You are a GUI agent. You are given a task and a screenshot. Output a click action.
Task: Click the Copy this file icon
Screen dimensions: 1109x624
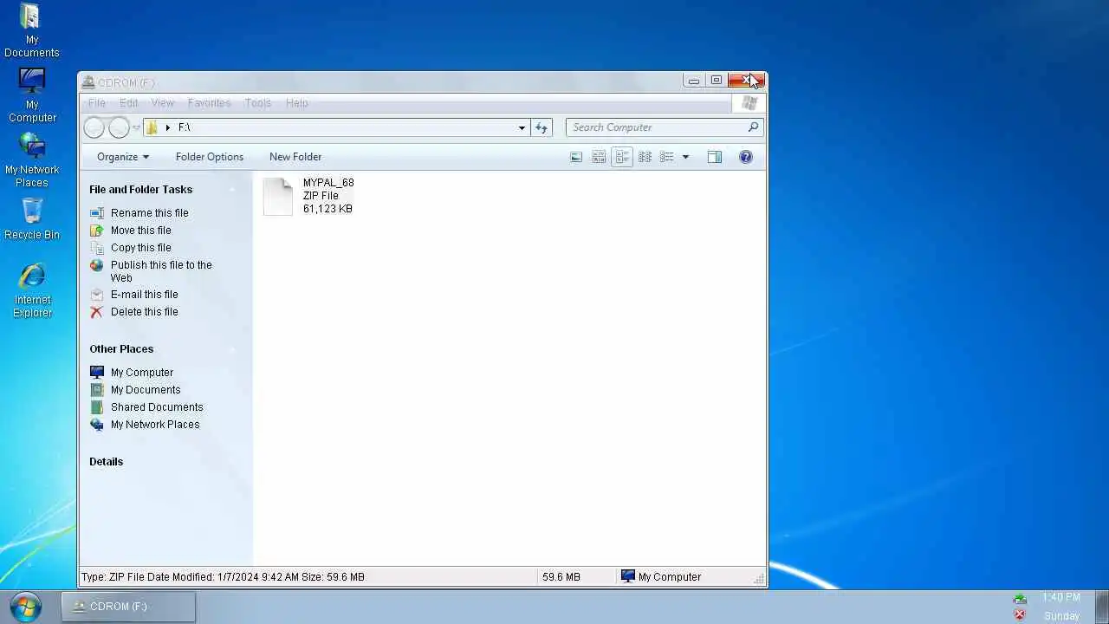tap(97, 247)
